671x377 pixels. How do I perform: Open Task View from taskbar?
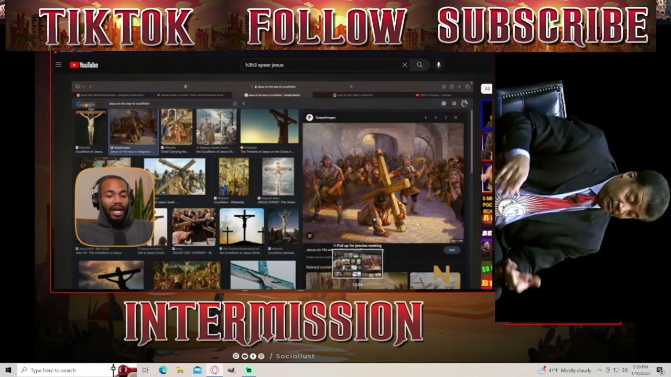pos(145,370)
